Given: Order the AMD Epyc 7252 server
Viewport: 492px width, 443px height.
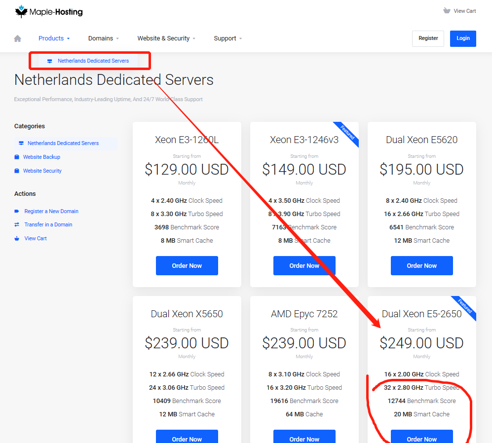Looking at the screenshot, I should pyautogui.click(x=304, y=437).
